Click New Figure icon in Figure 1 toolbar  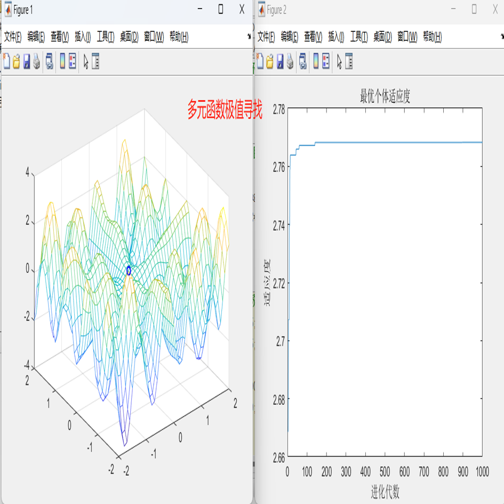click(6, 61)
